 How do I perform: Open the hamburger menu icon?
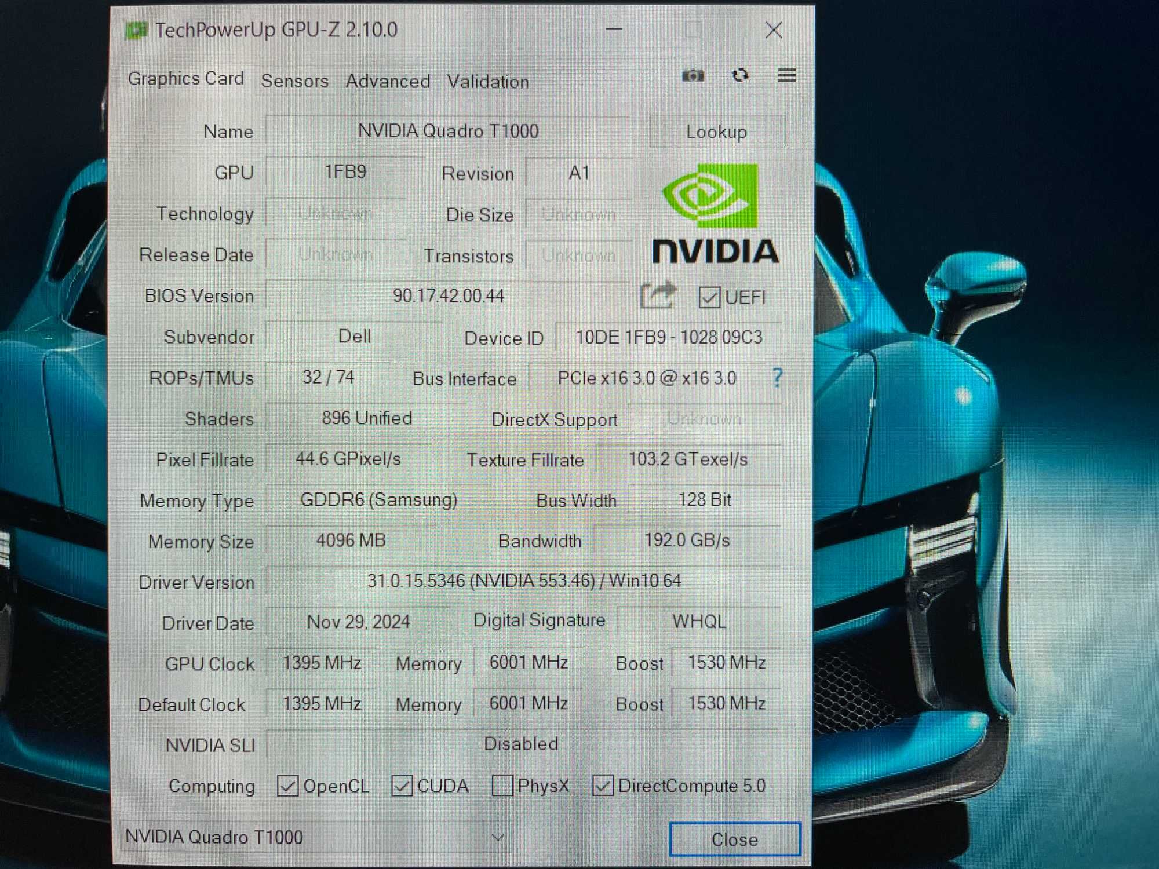tap(786, 75)
